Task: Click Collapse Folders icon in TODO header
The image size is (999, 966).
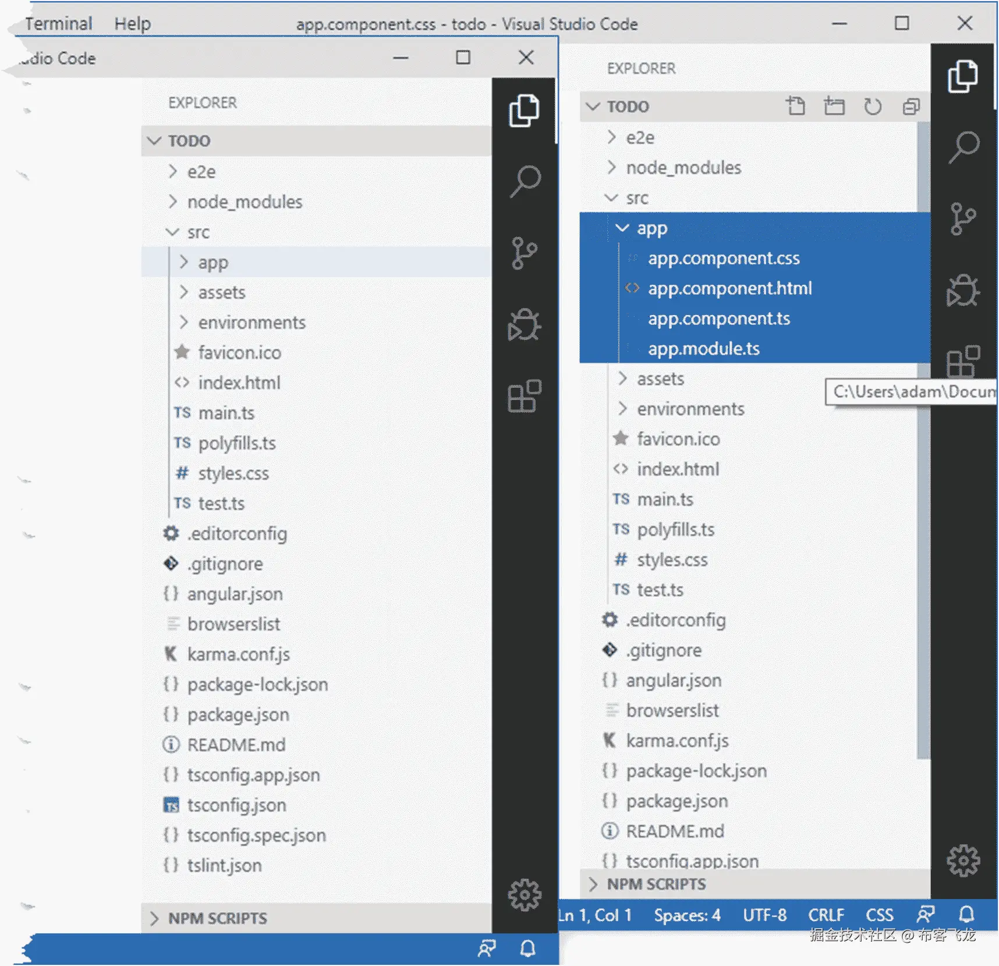Action: click(x=911, y=107)
